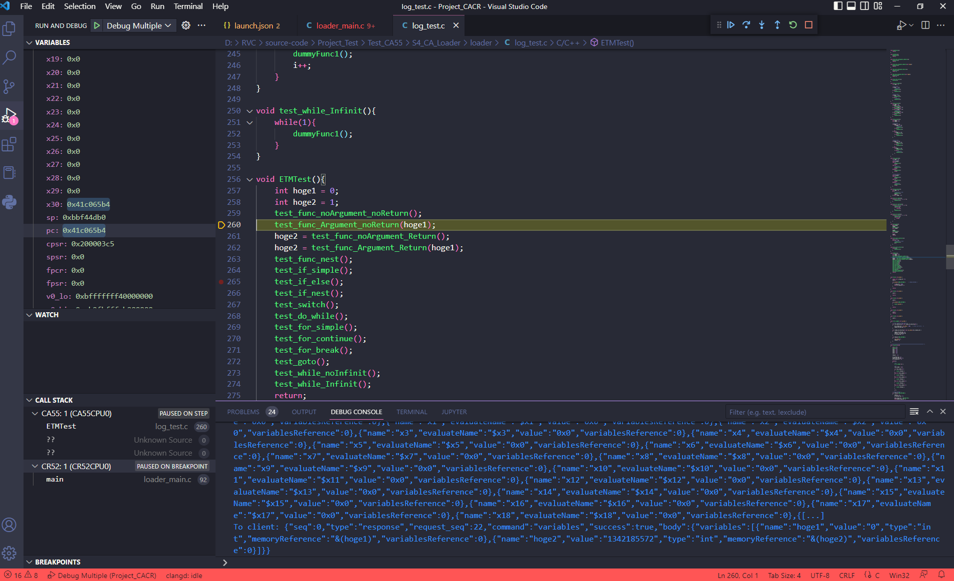Select the main frame in CR52 call stack
Screen dimensions: 954x581
point(55,479)
